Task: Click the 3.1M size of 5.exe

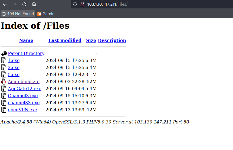Action: [x=91, y=74]
